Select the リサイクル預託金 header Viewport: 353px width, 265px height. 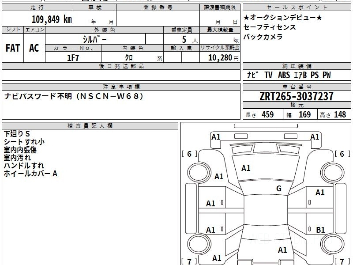pyautogui.click(x=220, y=48)
